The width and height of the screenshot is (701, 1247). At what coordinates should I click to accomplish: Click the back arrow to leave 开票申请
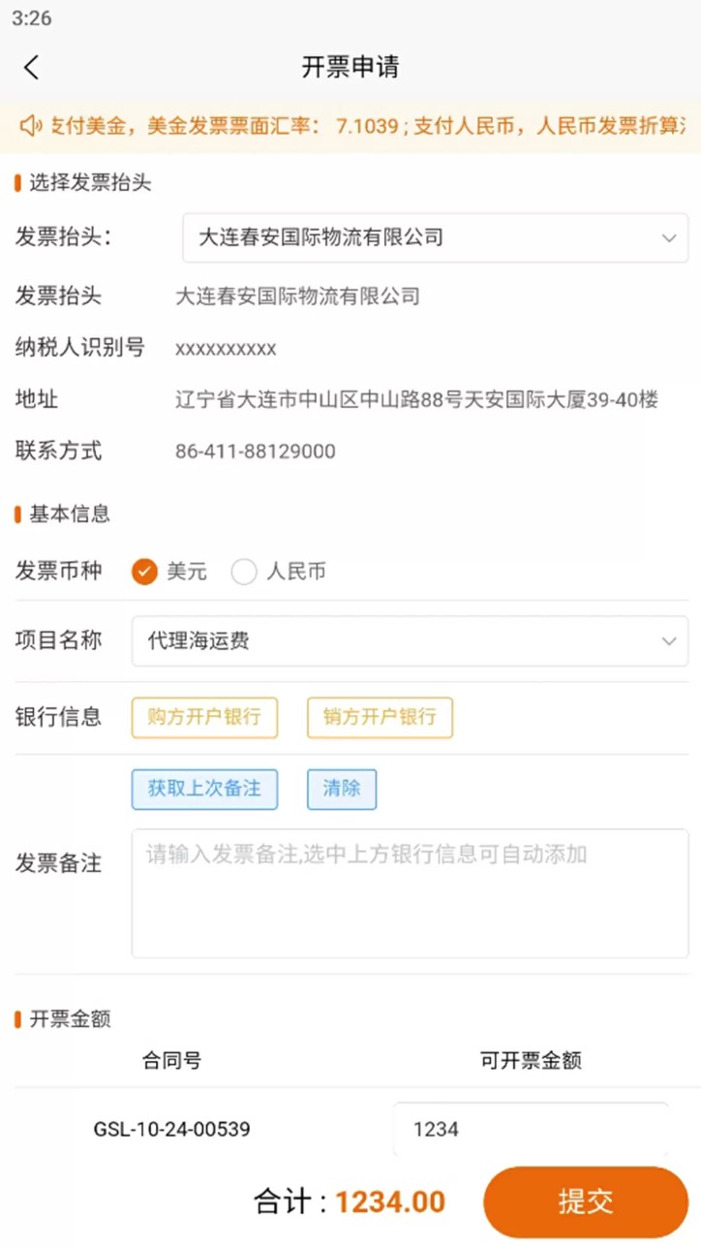[x=31, y=67]
